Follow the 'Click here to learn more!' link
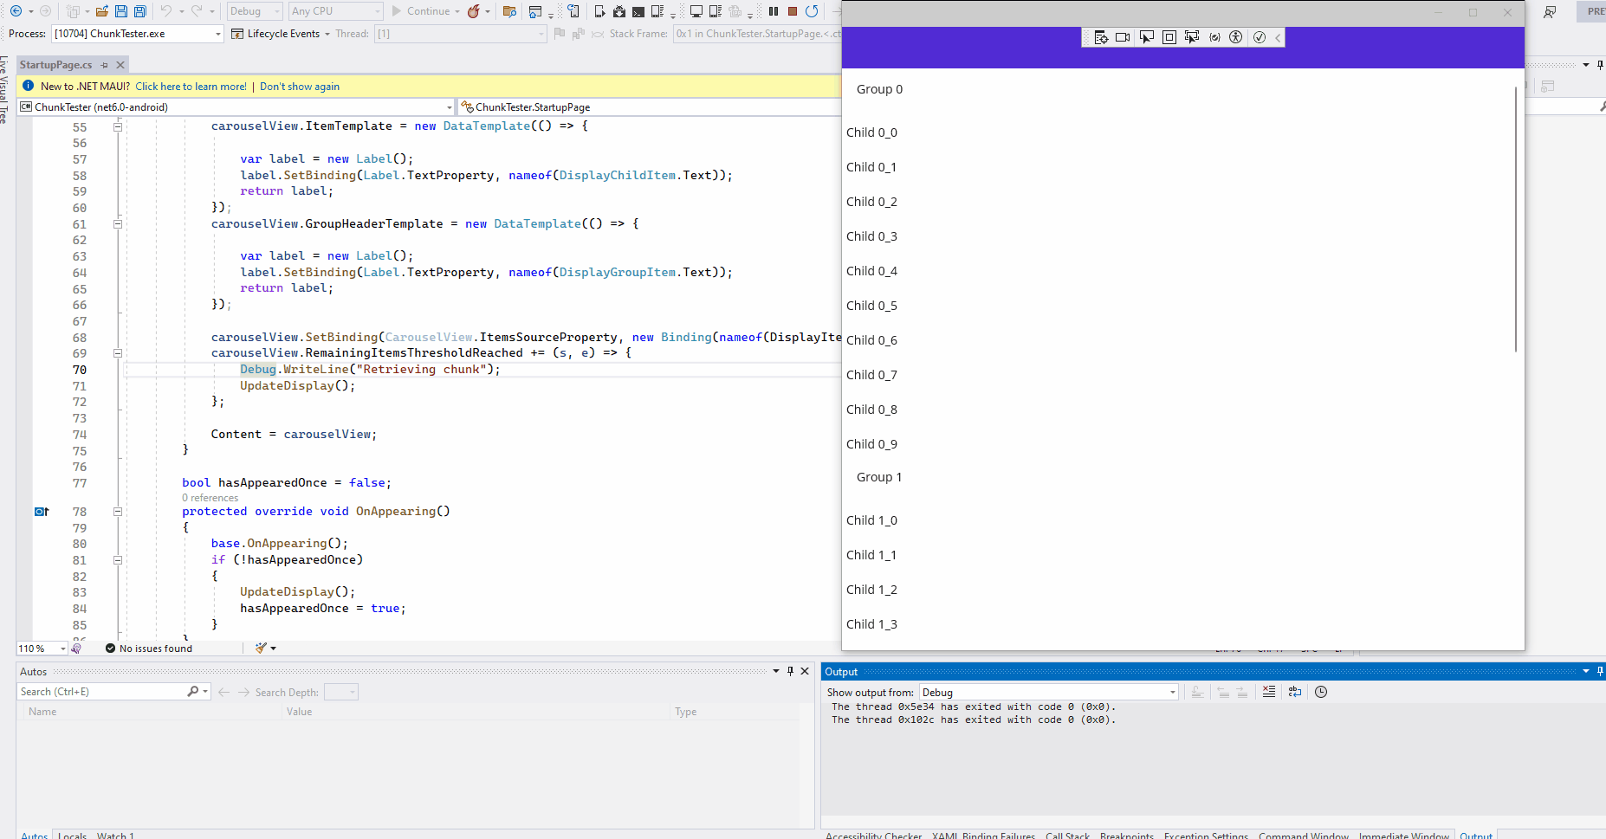The width and height of the screenshot is (1606, 839). click(191, 86)
